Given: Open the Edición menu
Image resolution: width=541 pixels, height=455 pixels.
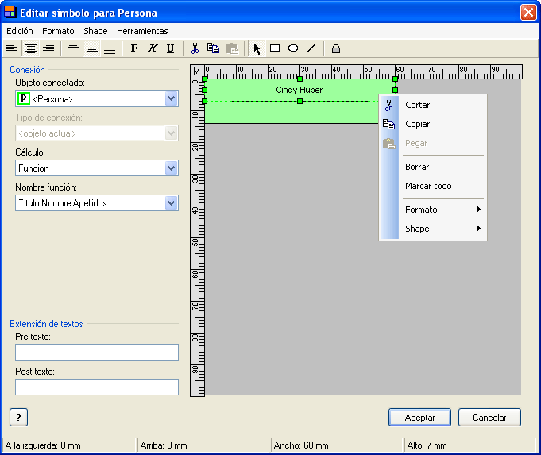Looking at the screenshot, I should (x=20, y=31).
